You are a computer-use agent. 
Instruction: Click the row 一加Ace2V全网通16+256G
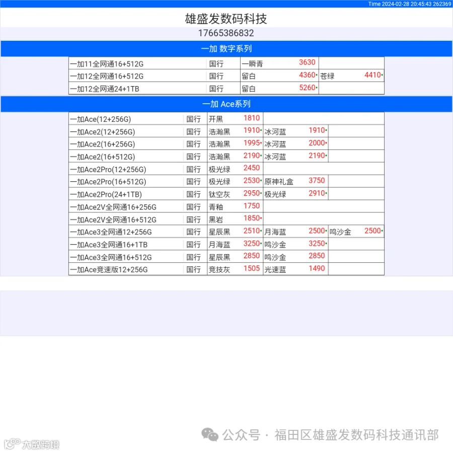(x=226, y=206)
